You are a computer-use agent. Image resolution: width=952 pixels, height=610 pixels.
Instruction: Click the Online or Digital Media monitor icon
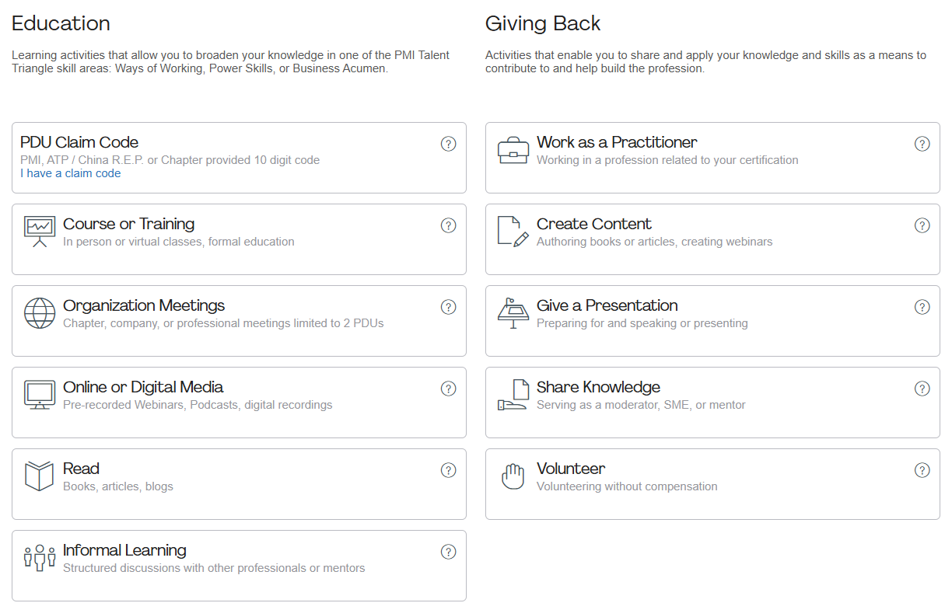coord(40,395)
